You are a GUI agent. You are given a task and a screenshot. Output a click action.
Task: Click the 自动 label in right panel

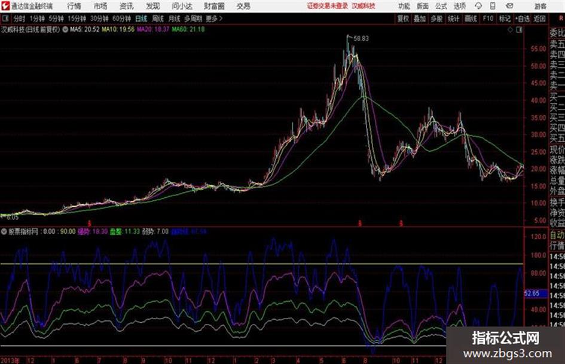coord(557,235)
